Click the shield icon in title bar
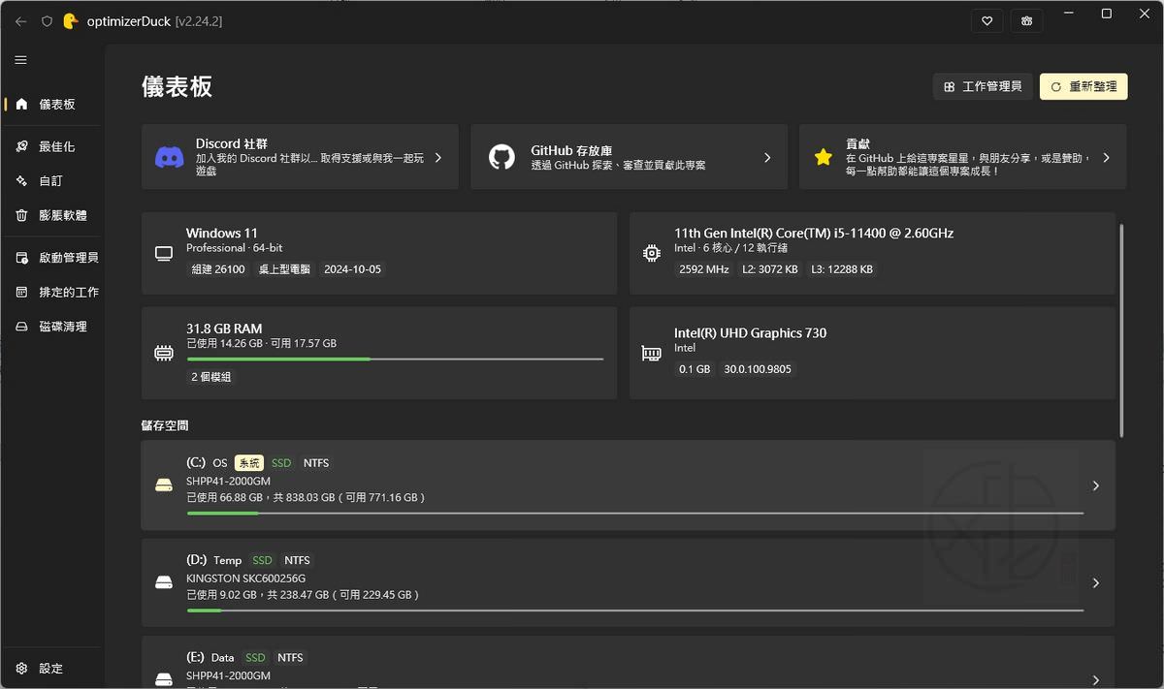 tap(47, 20)
